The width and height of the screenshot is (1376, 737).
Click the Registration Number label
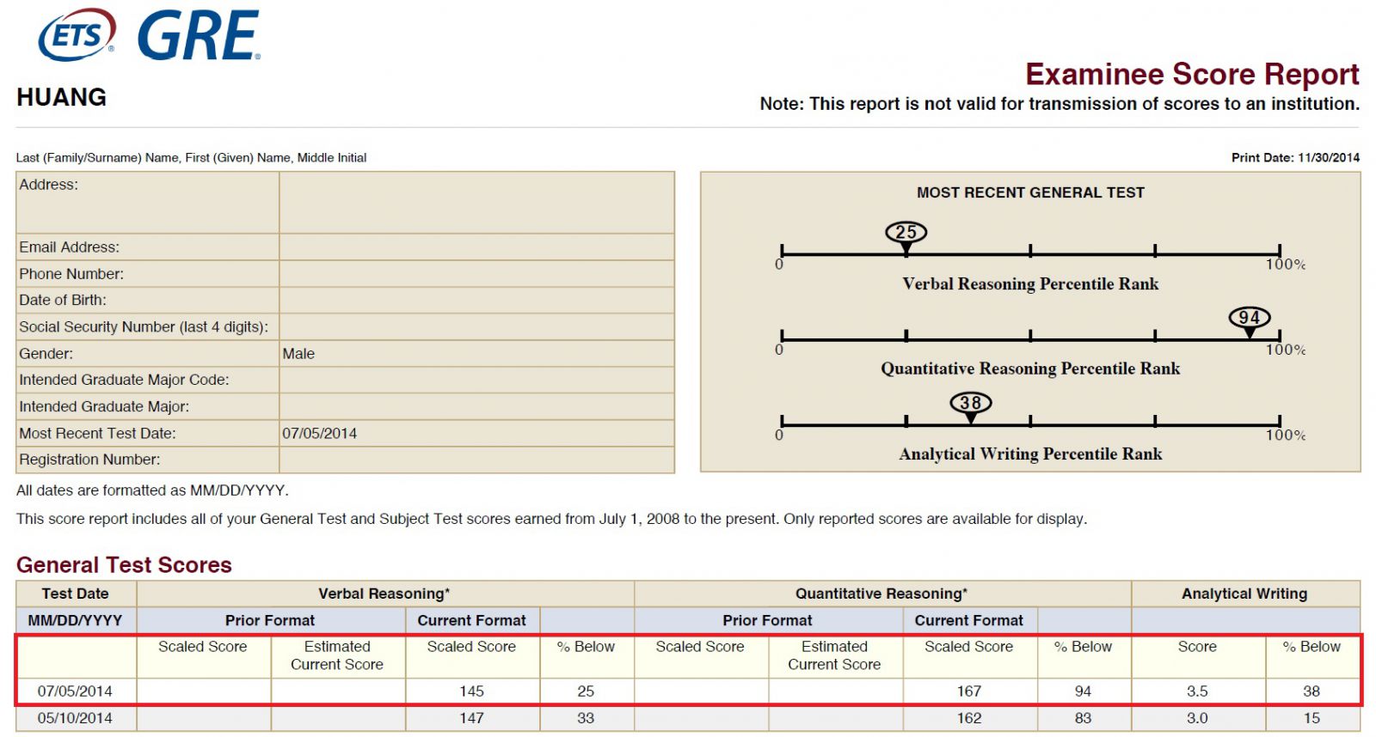click(89, 460)
